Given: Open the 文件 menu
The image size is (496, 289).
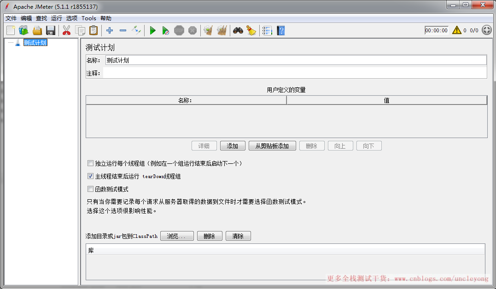Looking at the screenshot, I should coord(11,18).
